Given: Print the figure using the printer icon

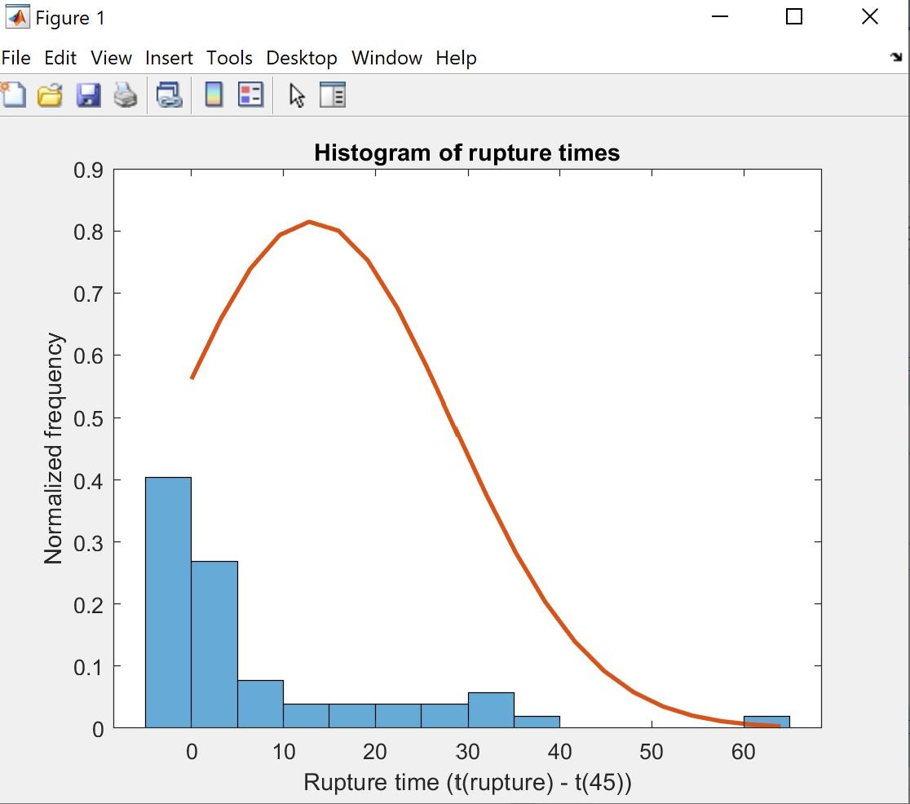Looking at the screenshot, I should click(x=126, y=95).
